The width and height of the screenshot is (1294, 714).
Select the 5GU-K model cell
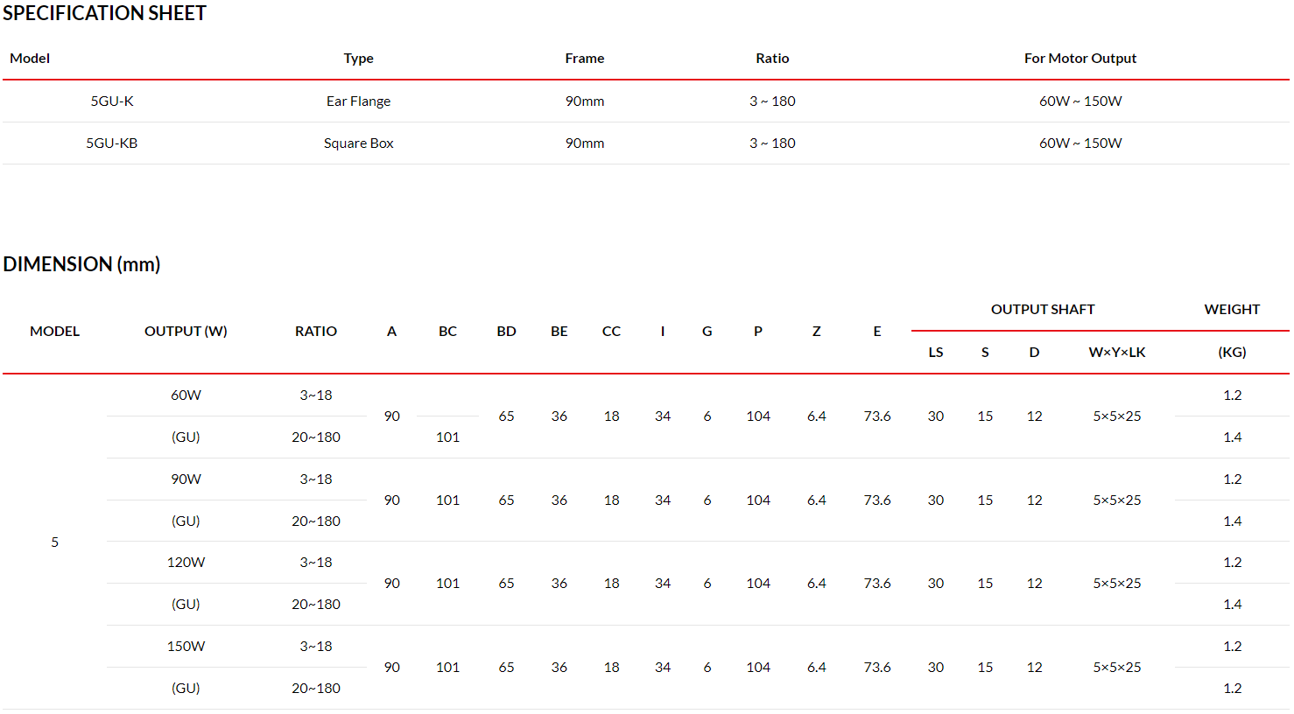(x=112, y=101)
